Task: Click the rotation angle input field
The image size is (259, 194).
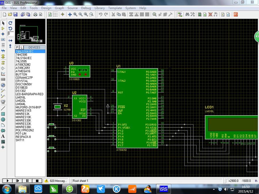Action: click(10, 34)
